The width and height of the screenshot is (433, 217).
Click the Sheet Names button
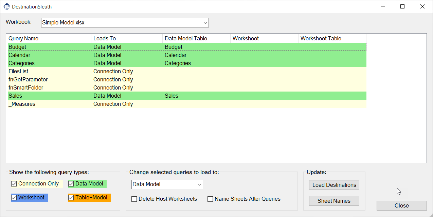(334, 201)
